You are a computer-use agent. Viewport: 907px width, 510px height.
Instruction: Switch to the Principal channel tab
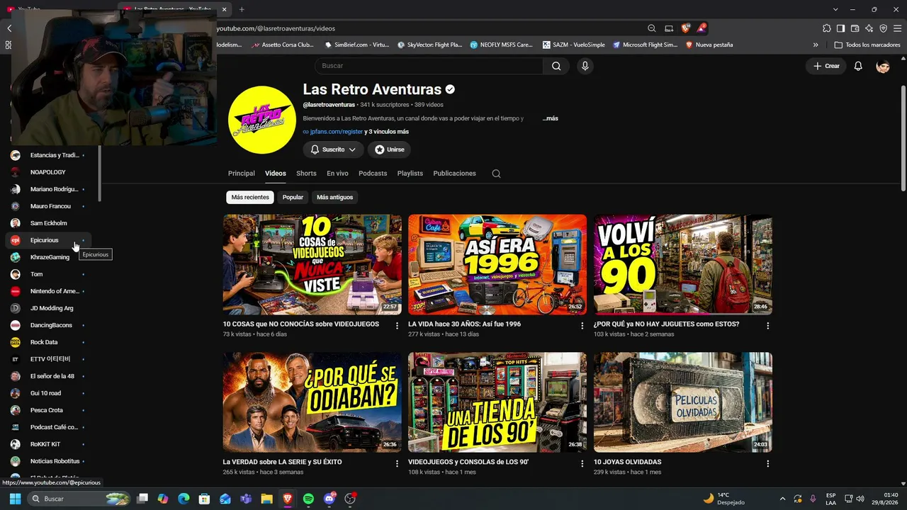point(242,174)
